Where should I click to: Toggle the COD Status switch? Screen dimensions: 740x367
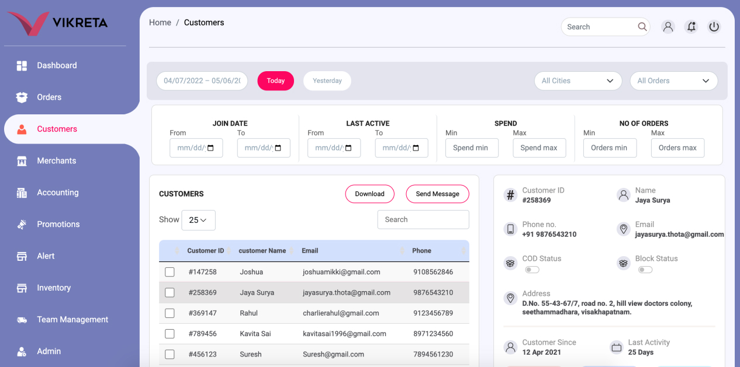pos(532,270)
